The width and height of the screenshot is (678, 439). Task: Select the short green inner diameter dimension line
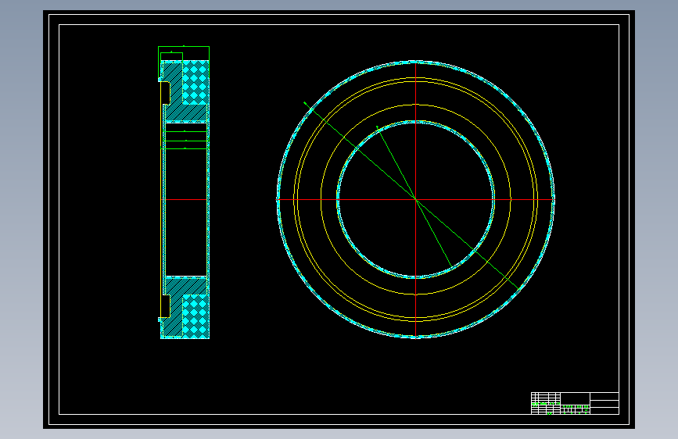tap(414, 197)
